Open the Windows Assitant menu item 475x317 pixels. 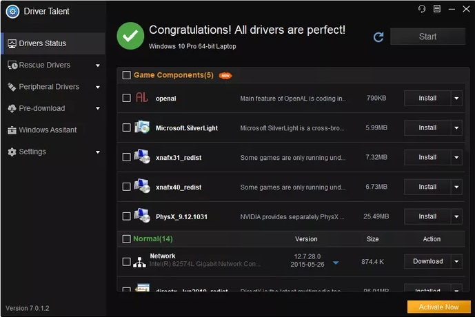tap(53, 130)
